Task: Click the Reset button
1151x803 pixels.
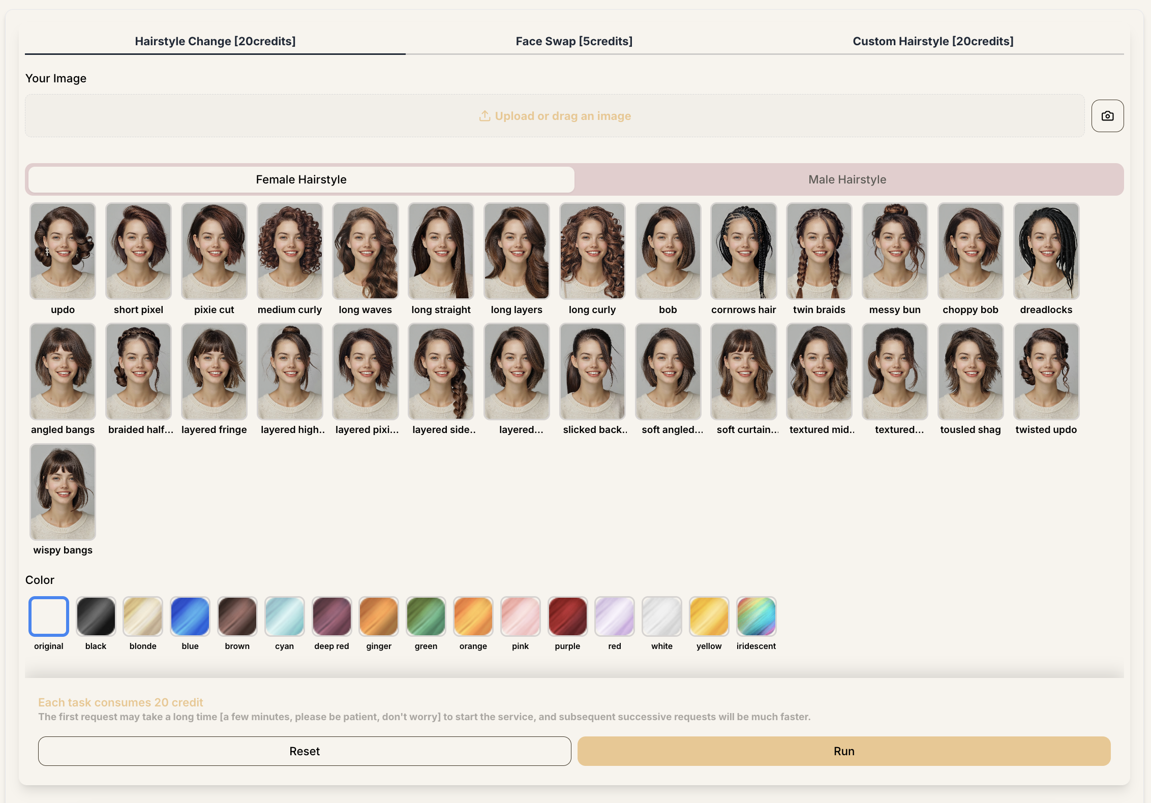Action: (x=305, y=751)
